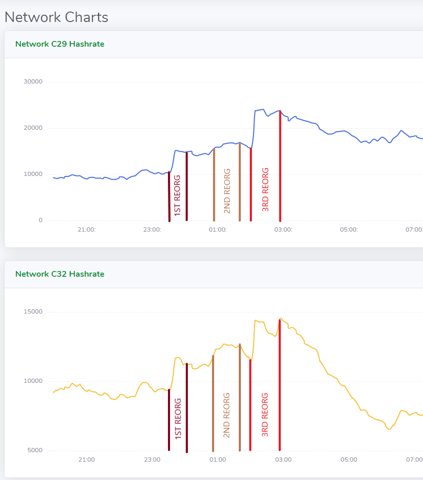Image resolution: width=423 pixels, height=480 pixels.
Task: Click the 05:00: time label in C29 chart
Action: 348,229
